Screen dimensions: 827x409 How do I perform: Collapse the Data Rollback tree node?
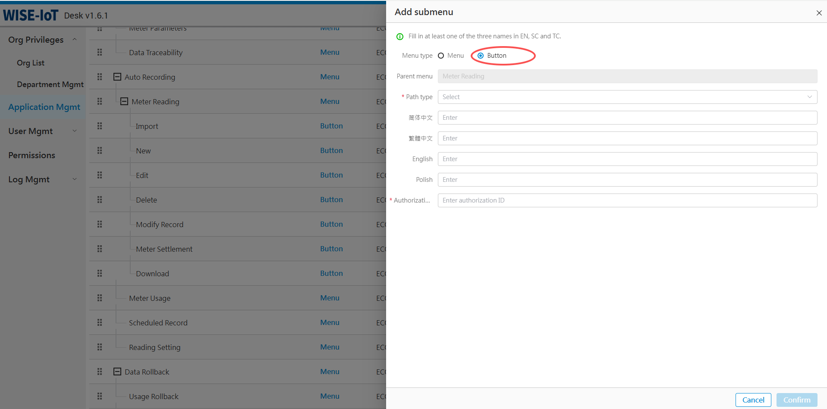point(117,372)
